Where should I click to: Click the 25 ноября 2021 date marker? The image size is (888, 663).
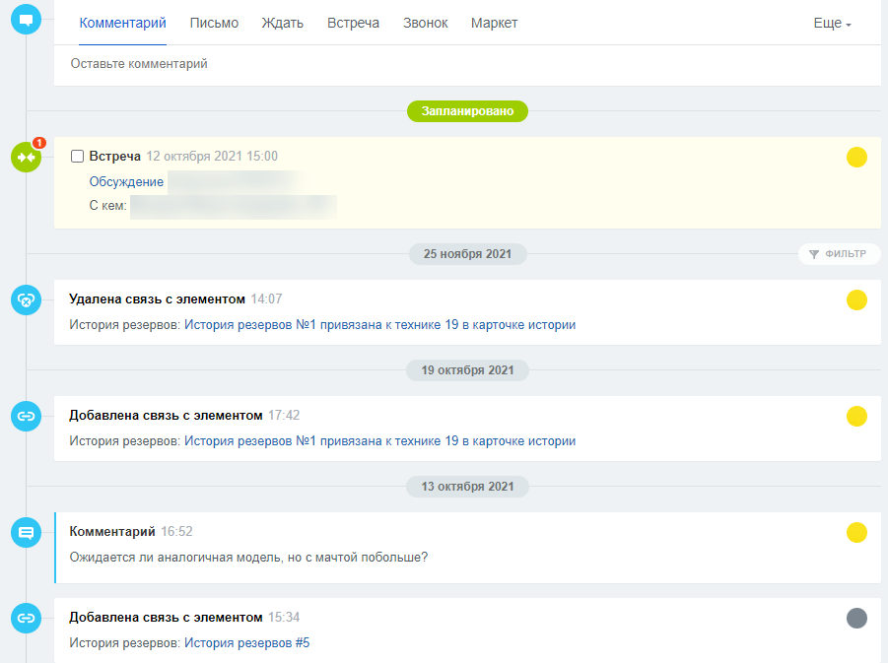tap(468, 254)
